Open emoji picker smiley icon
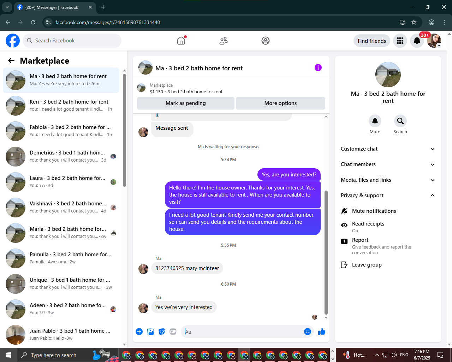 (x=308, y=332)
